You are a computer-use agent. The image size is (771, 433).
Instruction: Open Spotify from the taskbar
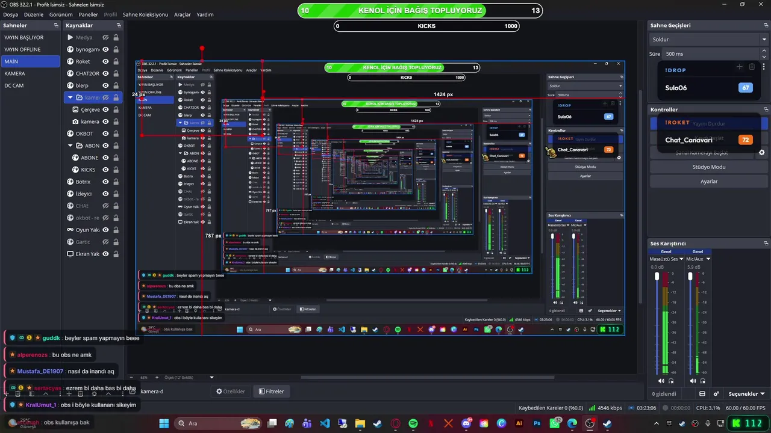pyautogui.click(x=413, y=423)
